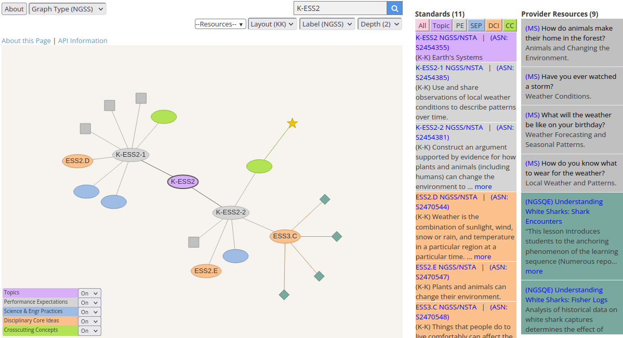The height and width of the screenshot is (338, 623).
Task: Toggle Performance Expectations On selector
Action: click(x=89, y=303)
